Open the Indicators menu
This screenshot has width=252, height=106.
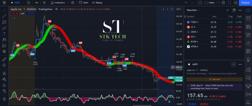click(56, 3)
